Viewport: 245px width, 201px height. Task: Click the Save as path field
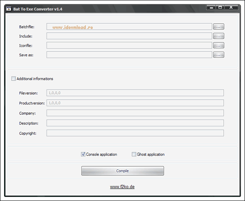click(x=129, y=55)
